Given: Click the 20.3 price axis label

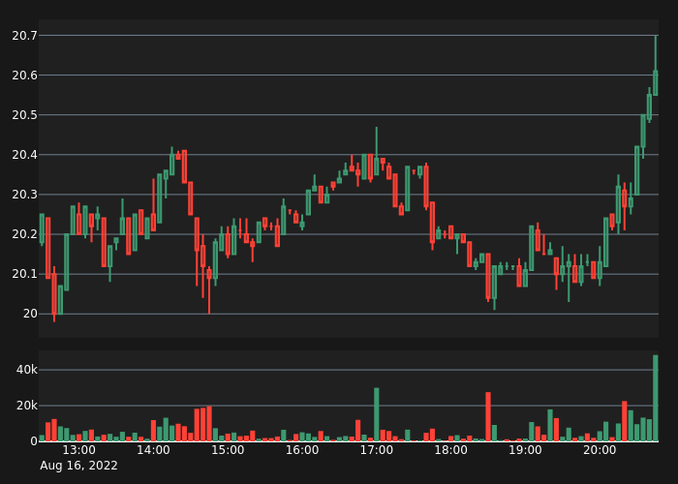Looking at the screenshot, I should (x=24, y=195).
